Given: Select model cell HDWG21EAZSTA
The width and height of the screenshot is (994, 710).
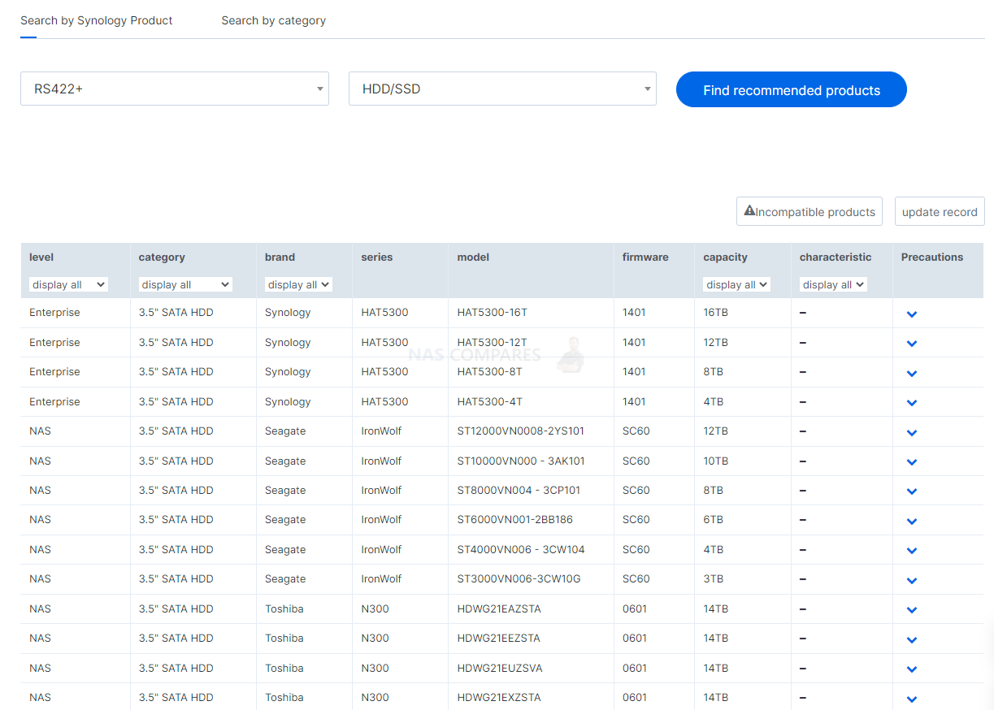Looking at the screenshot, I should click(x=499, y=608).
